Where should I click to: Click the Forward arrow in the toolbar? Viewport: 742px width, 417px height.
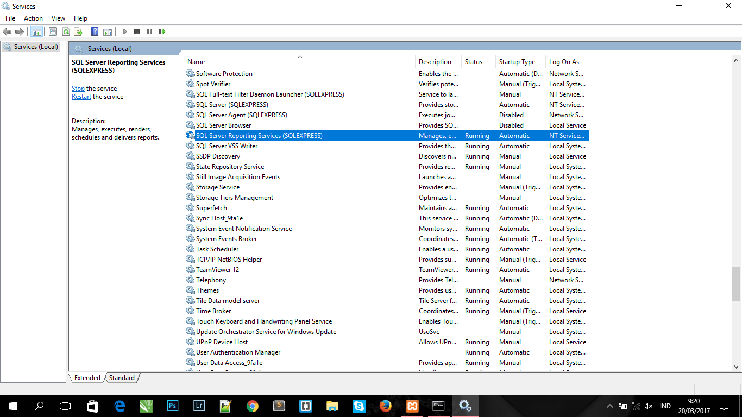(x=20, y=31)
